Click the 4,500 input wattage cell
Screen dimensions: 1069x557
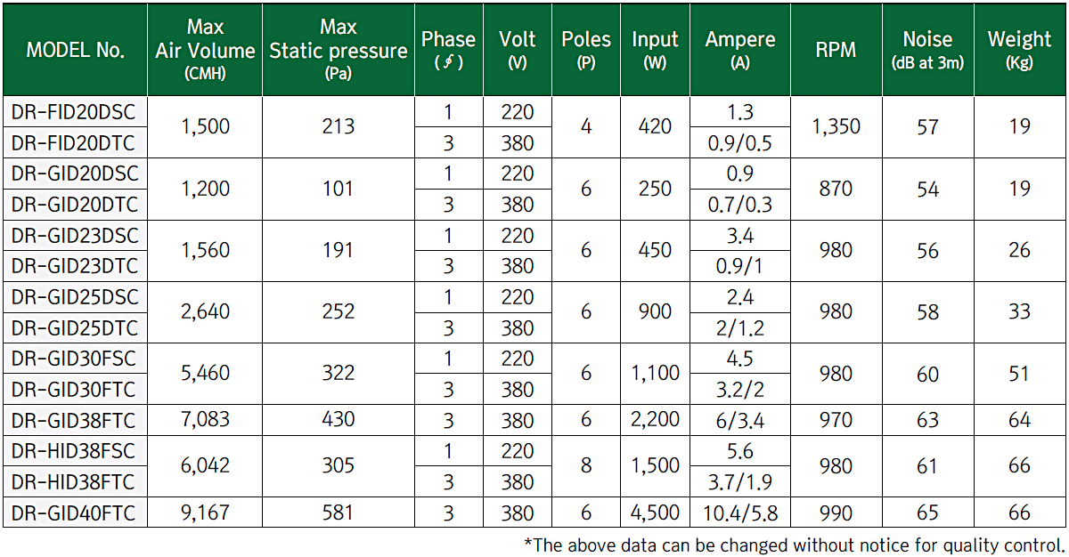point(655,513)
